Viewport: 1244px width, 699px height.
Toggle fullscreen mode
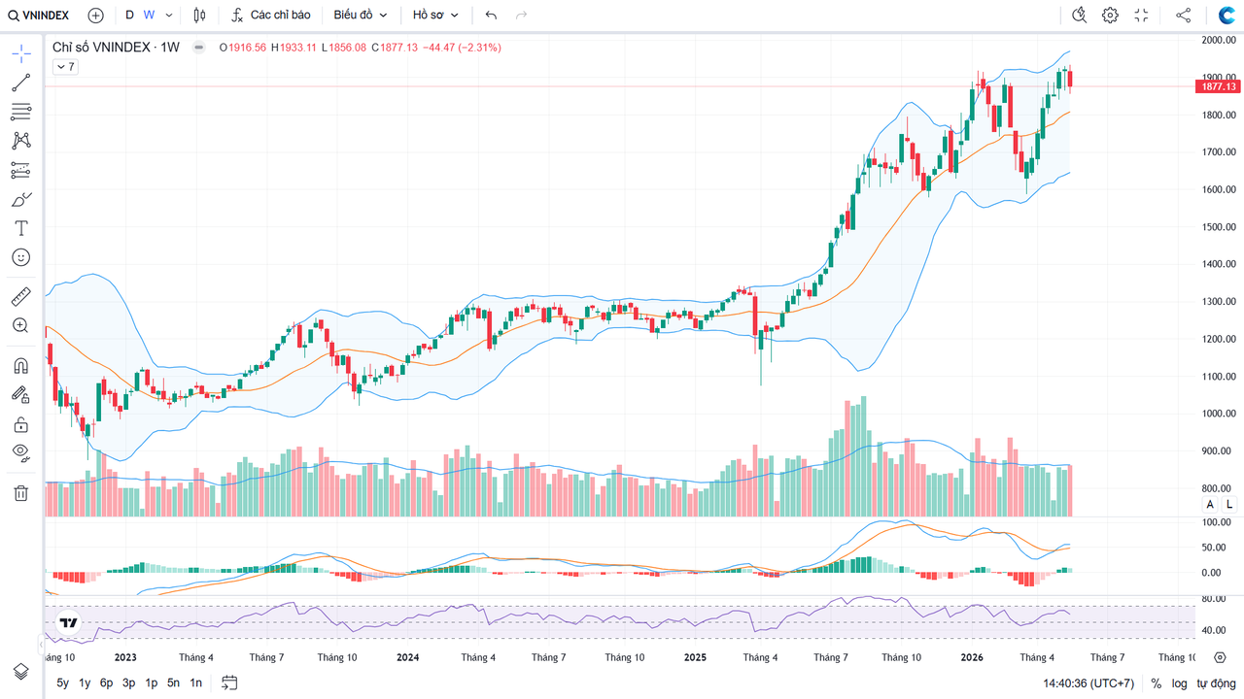pos(1142,16)
